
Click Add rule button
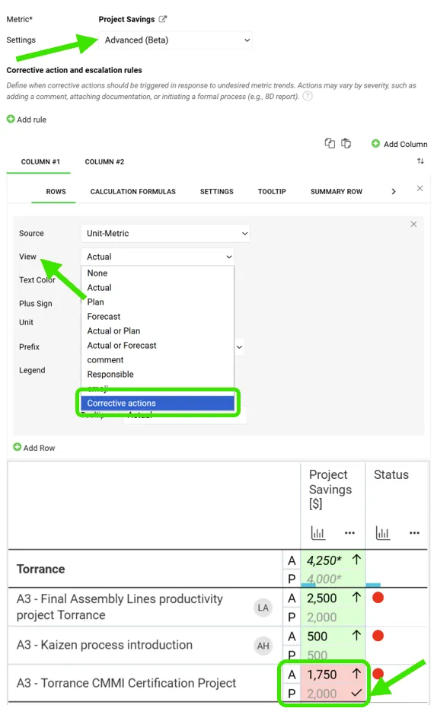tap(27, 120)
